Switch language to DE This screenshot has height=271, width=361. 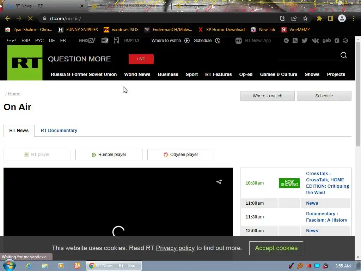coord(52,41)
